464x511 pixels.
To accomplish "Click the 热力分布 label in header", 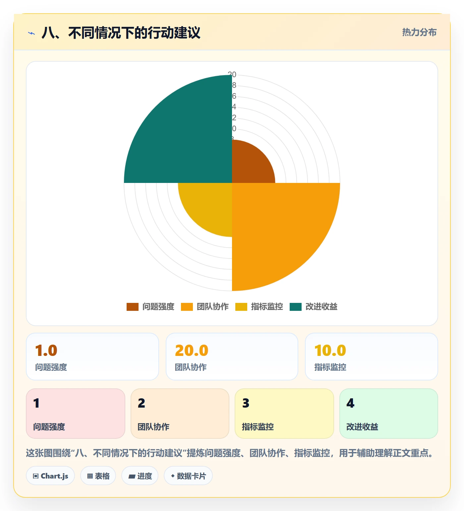I will 419,32.
